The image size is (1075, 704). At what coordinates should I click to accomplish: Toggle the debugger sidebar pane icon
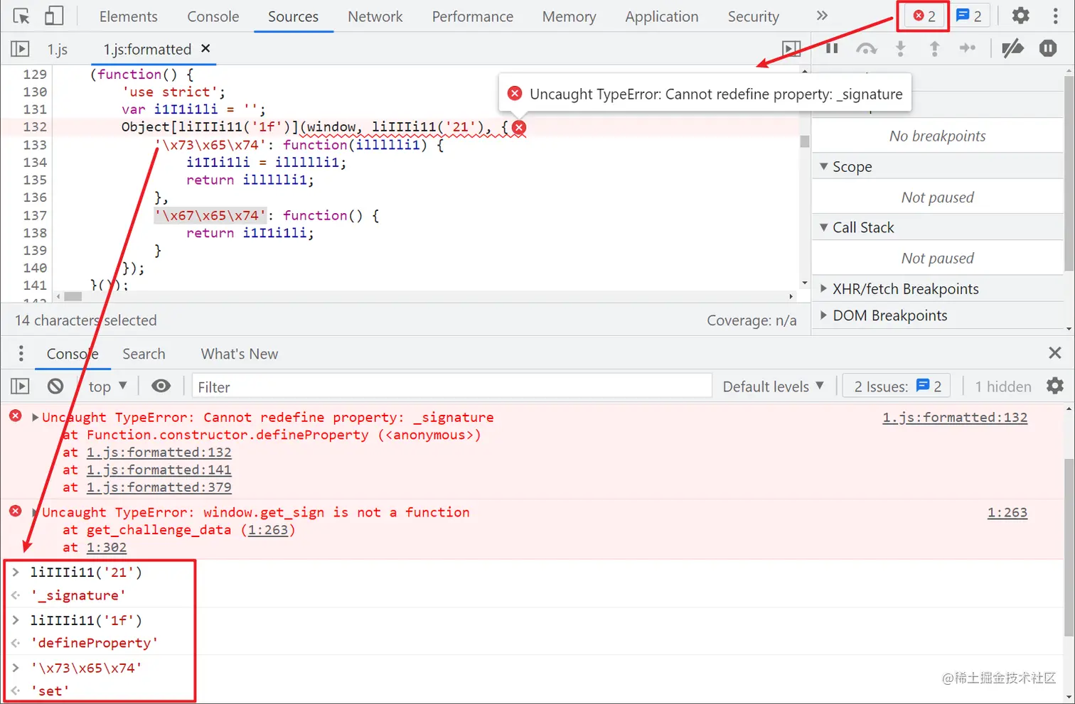click(791, 48)
